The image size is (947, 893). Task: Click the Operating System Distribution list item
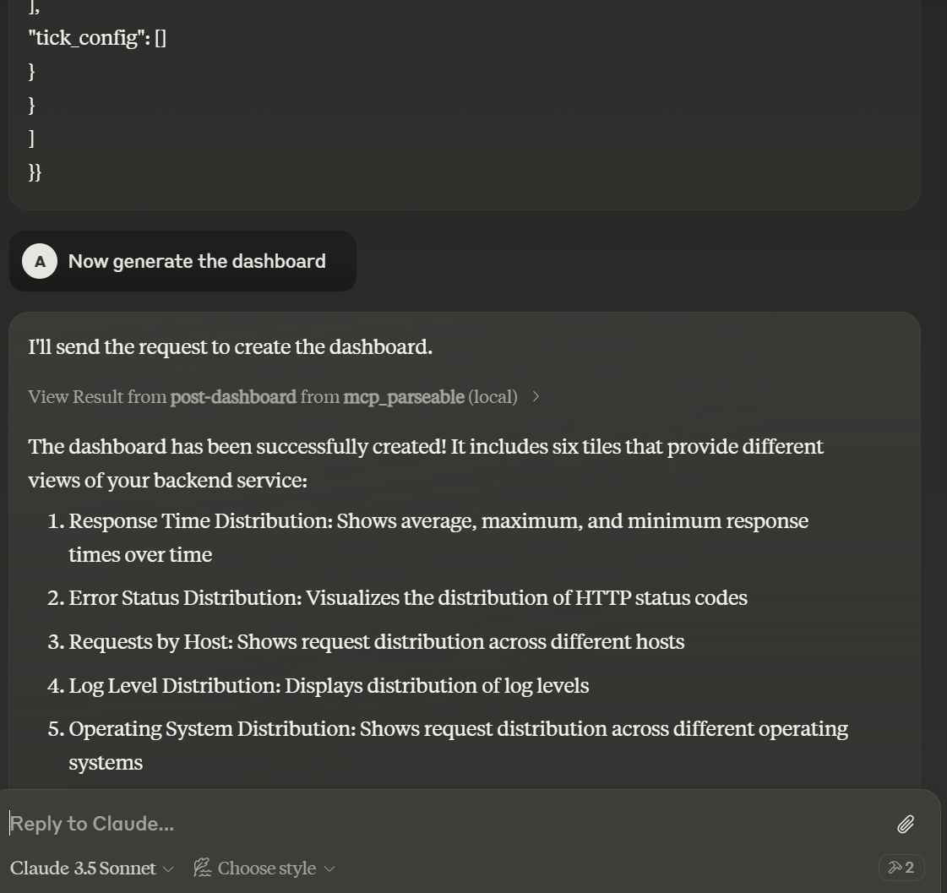[458, 729]
